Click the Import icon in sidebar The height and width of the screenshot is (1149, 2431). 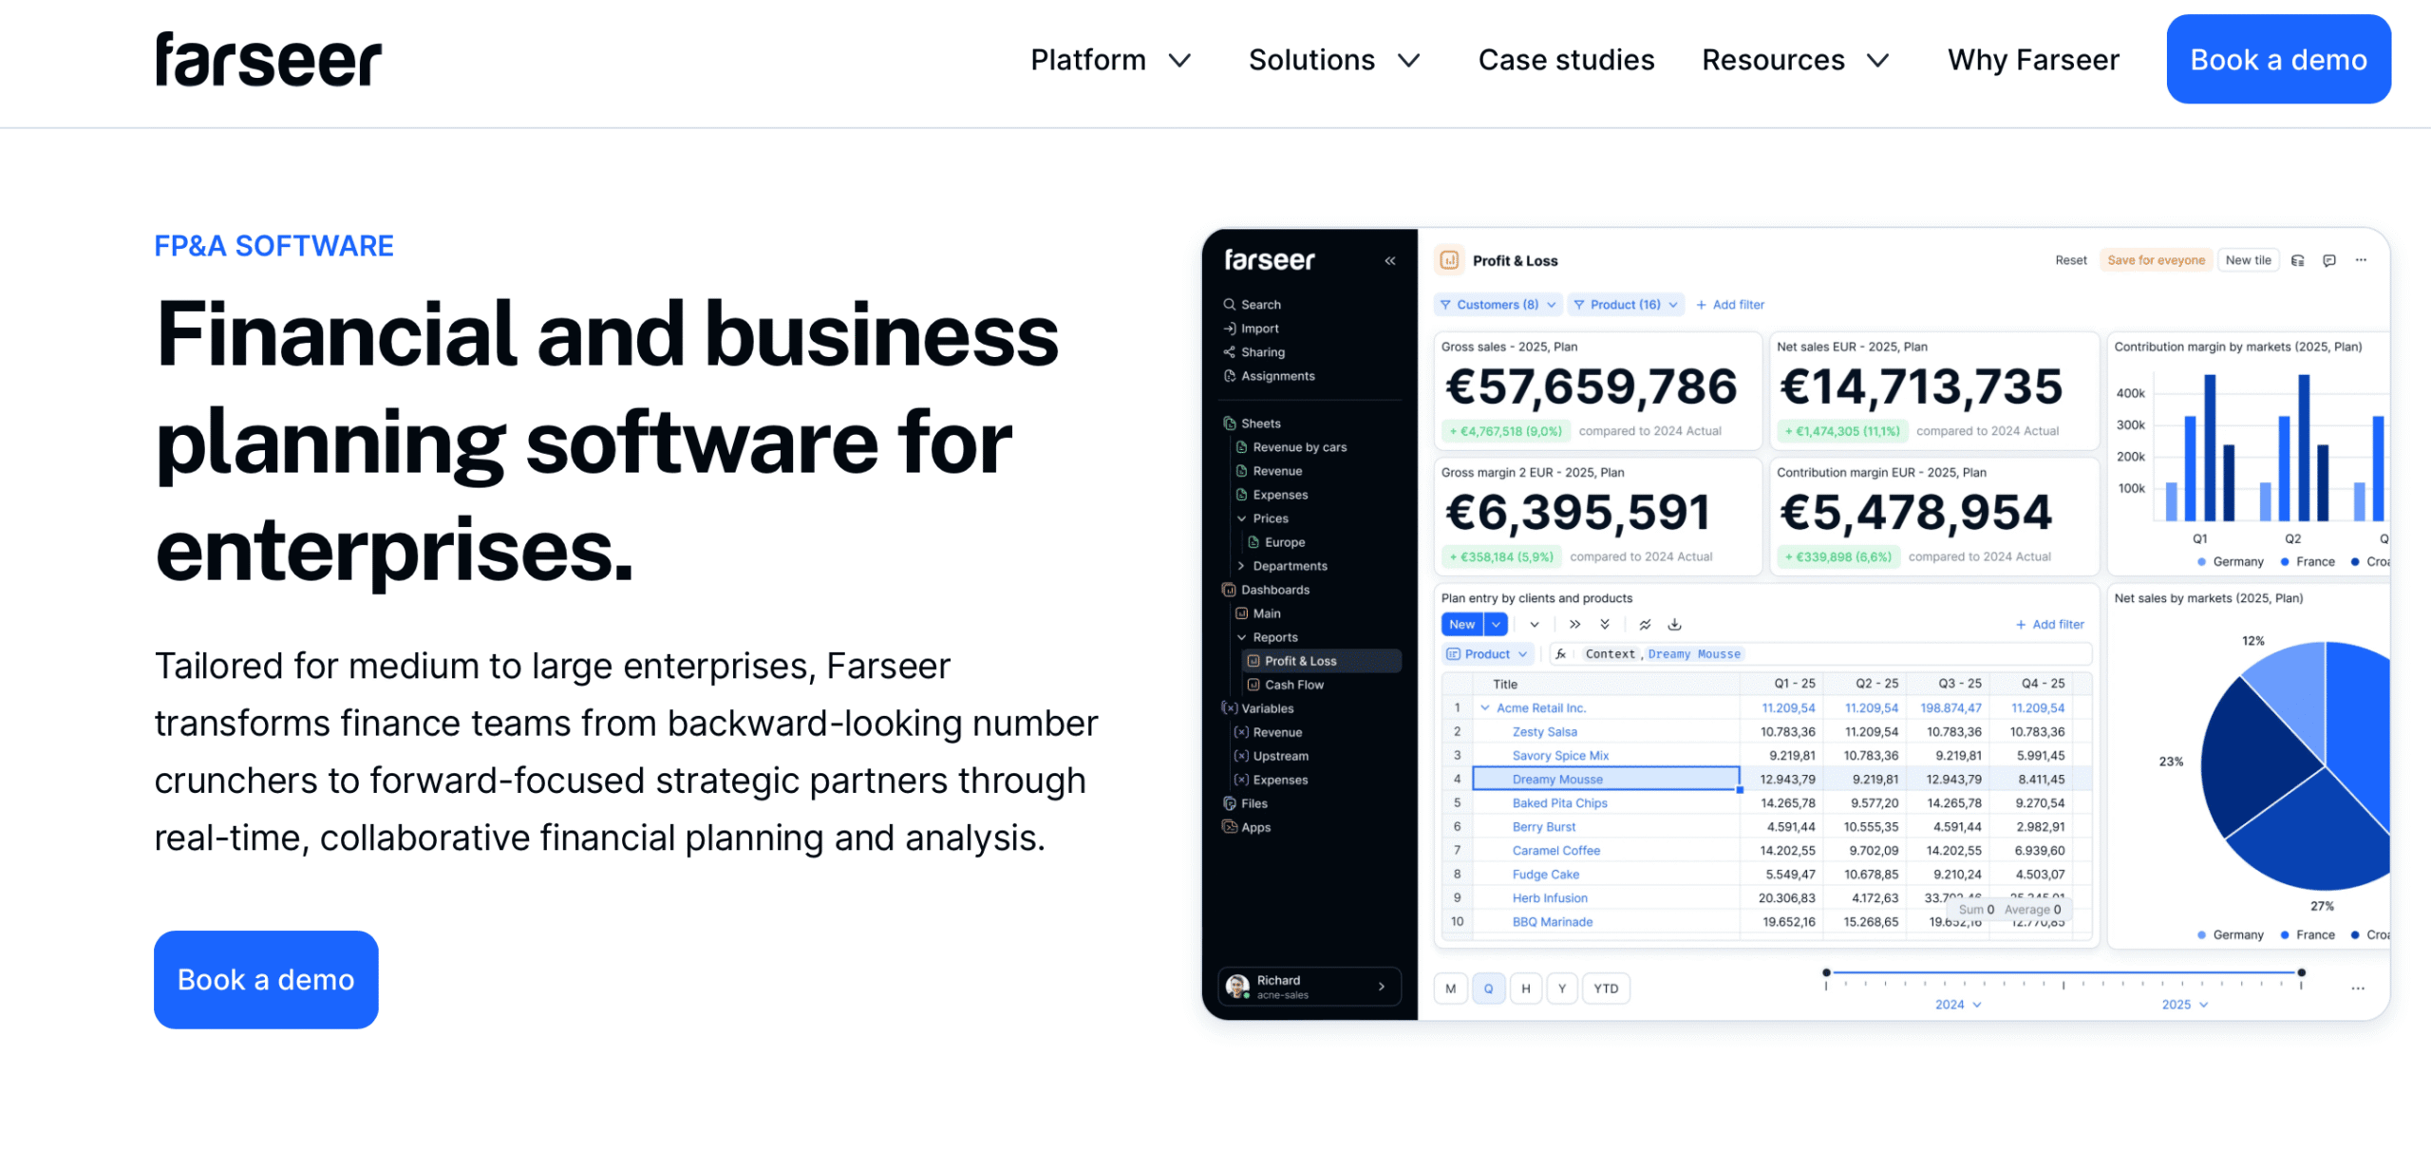(1229, 329)
